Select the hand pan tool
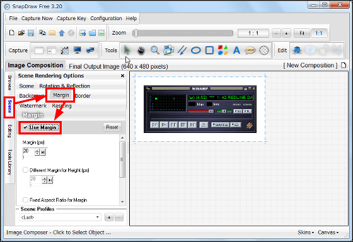 pos(141,50)
